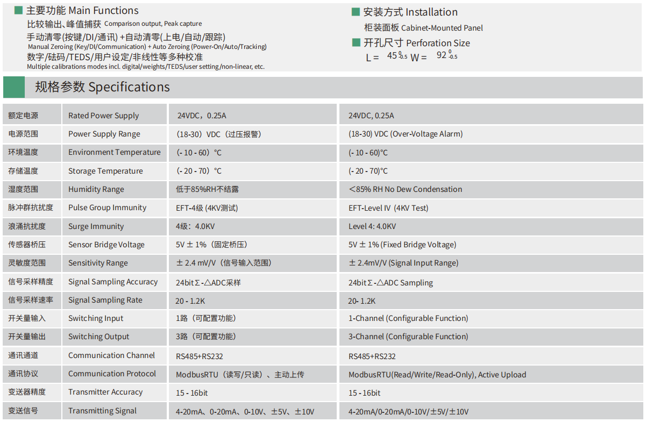Select the "EFT-Level IV (4KV Test)" value

388,208
